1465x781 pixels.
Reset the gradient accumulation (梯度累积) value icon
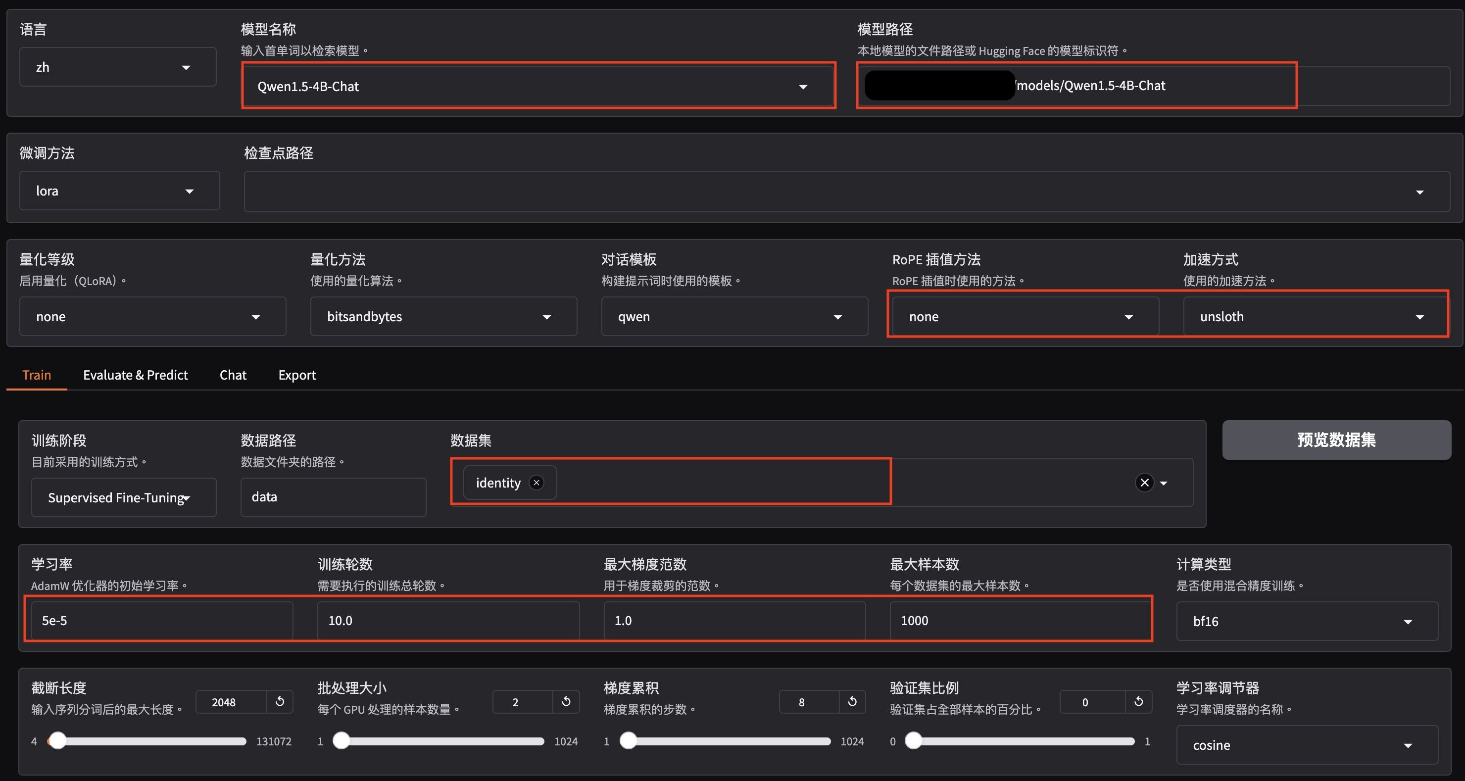pos(852,701)
